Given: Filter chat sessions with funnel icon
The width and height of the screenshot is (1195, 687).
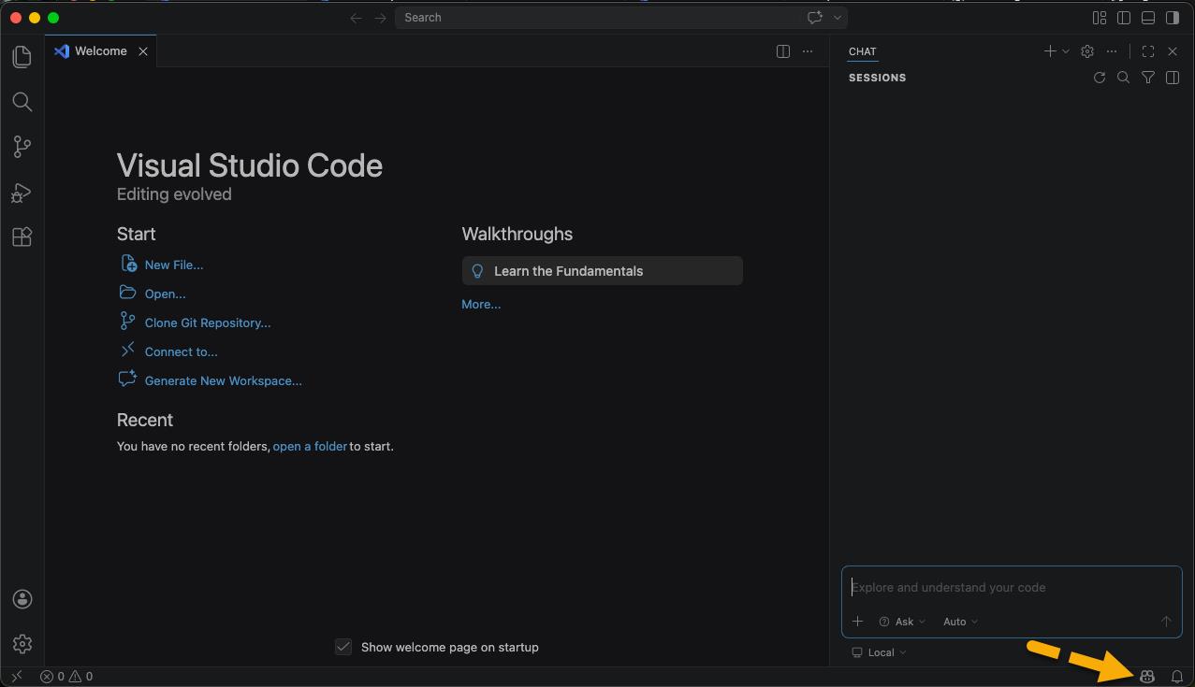Looking at the screenshot, I should point(1148,78).
